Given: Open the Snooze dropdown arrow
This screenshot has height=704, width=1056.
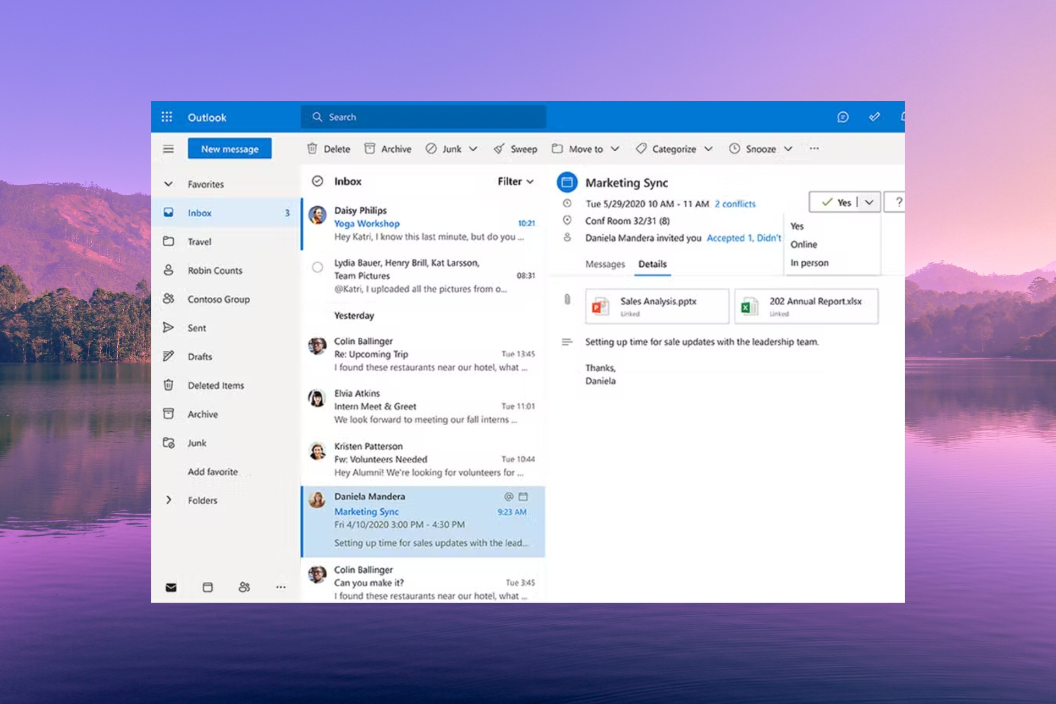Looking at the screenshot, I should [x=788, y=149].
